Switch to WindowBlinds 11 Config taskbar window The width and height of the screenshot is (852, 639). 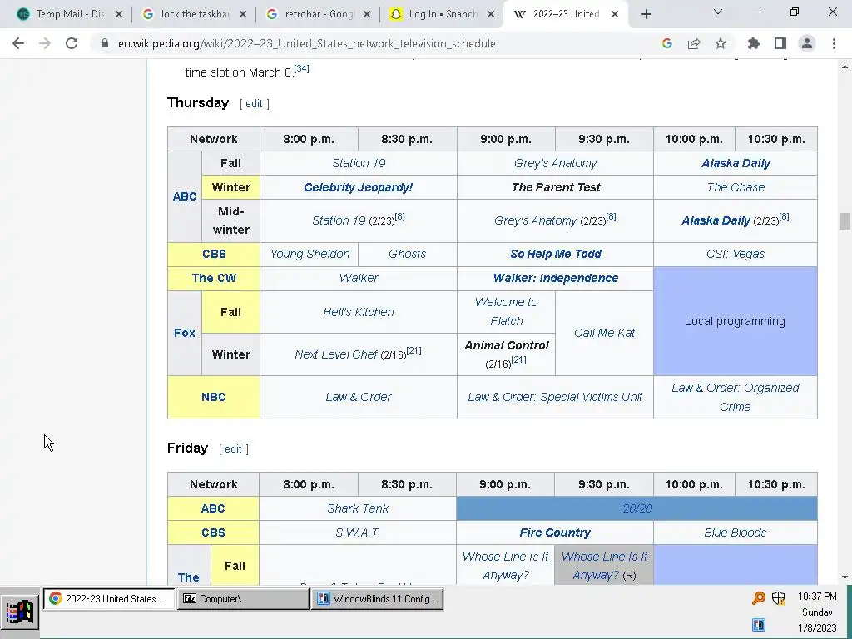(377, 599)
